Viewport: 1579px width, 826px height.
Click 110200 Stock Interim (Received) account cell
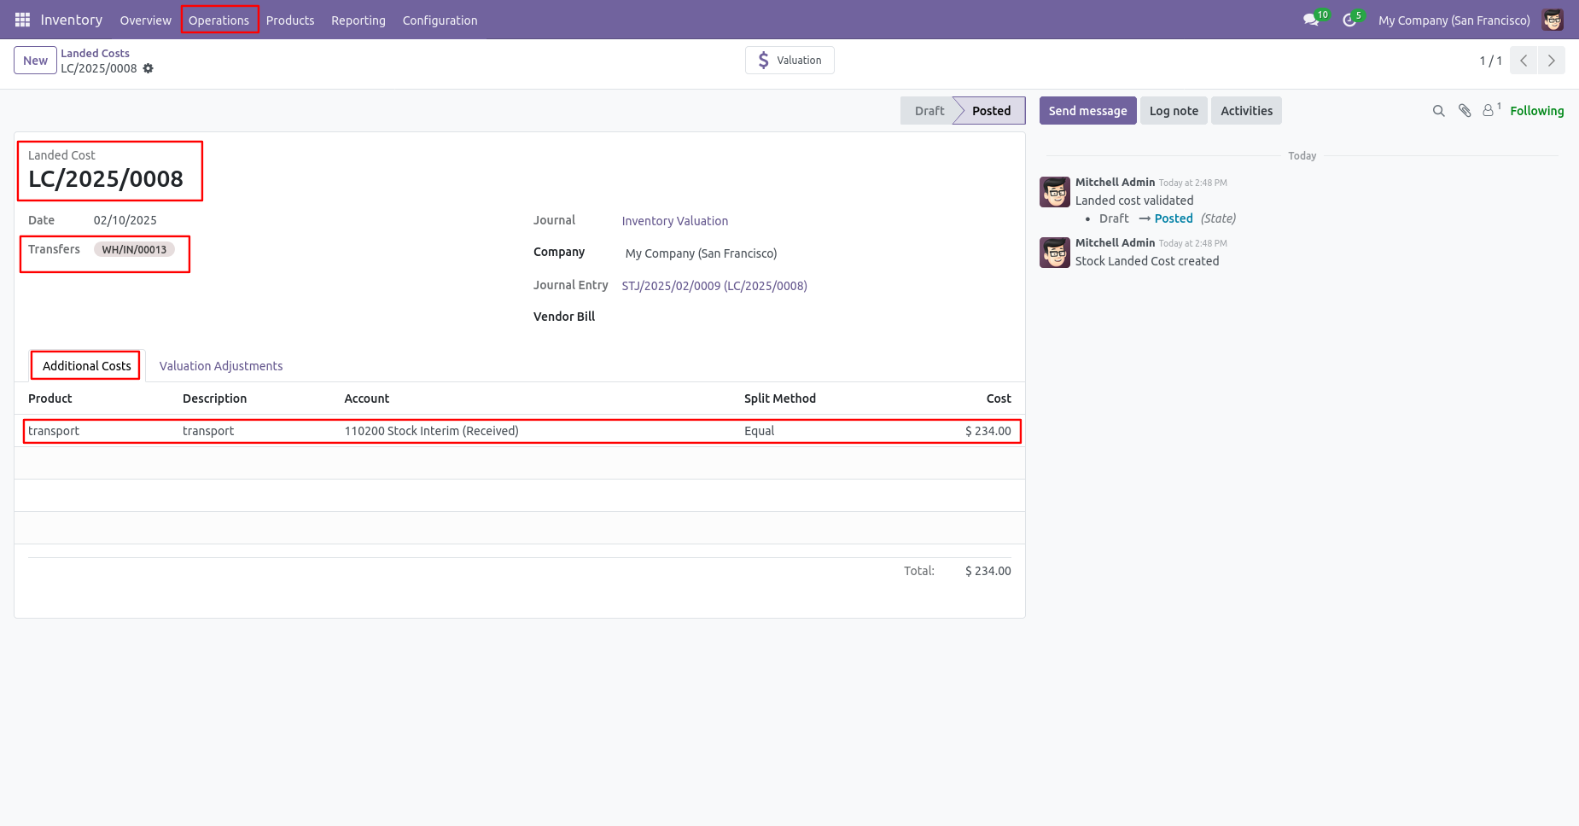432,431
